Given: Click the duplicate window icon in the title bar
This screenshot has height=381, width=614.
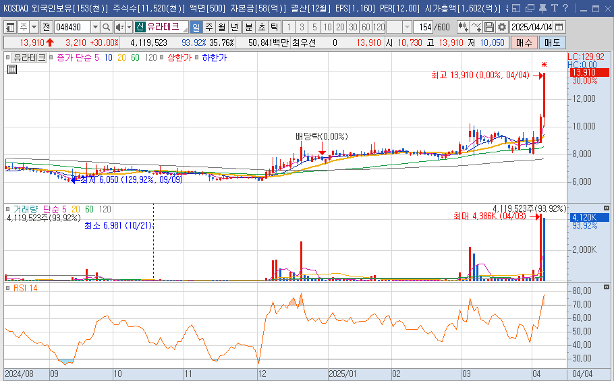Looking at the screenshot, I should [530, 8].
